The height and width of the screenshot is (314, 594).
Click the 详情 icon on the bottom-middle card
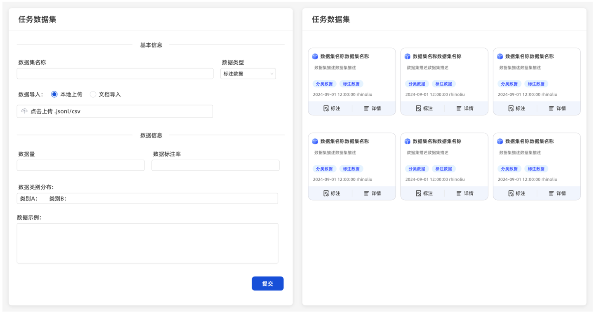point(459,193)
